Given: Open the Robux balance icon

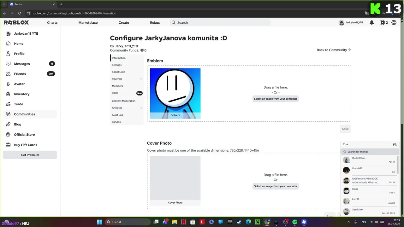Looking at the screenshot, I should coord(383,23).
